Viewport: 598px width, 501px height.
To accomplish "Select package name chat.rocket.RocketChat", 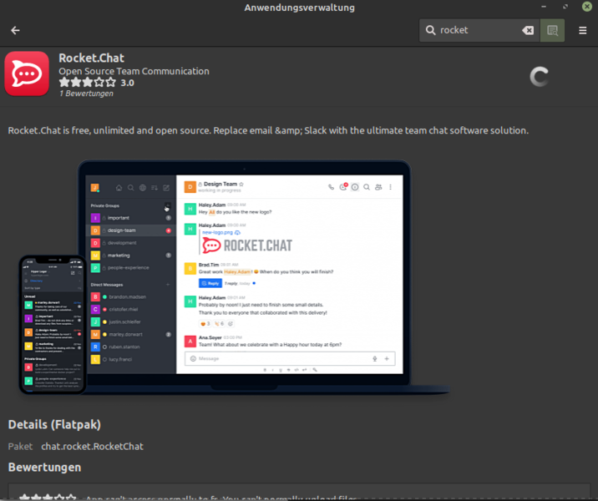I will [x=93, y=446].
